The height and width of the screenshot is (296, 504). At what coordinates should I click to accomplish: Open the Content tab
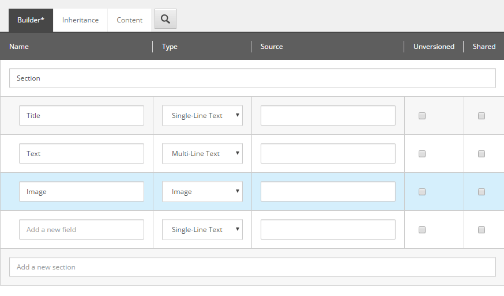(129, 20)
